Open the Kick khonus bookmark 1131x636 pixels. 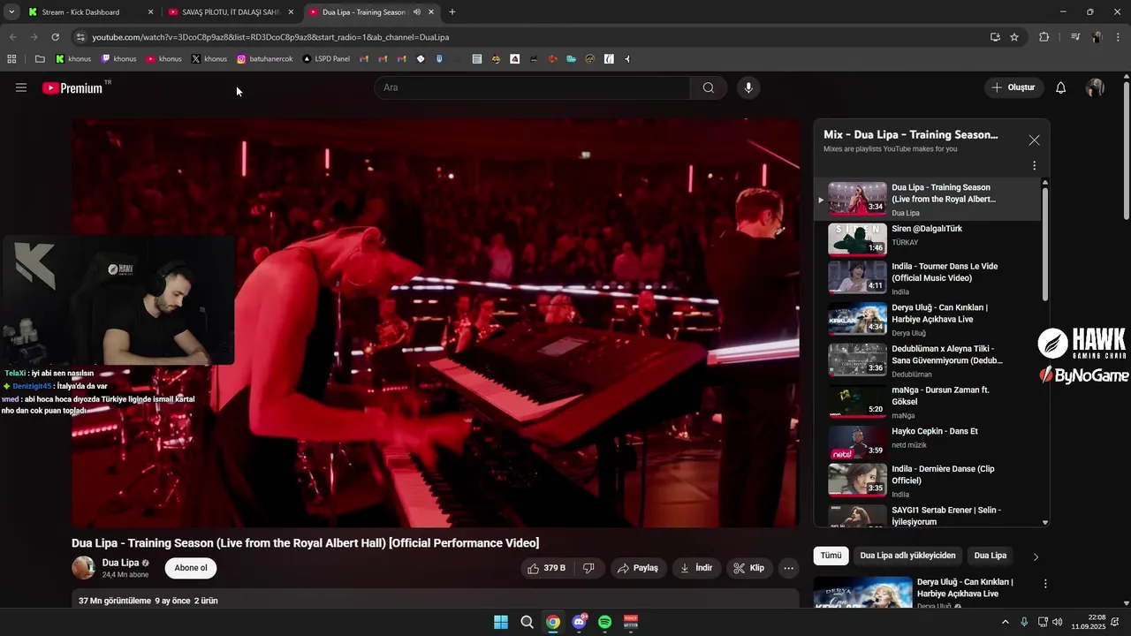click(x=73, y=59)
